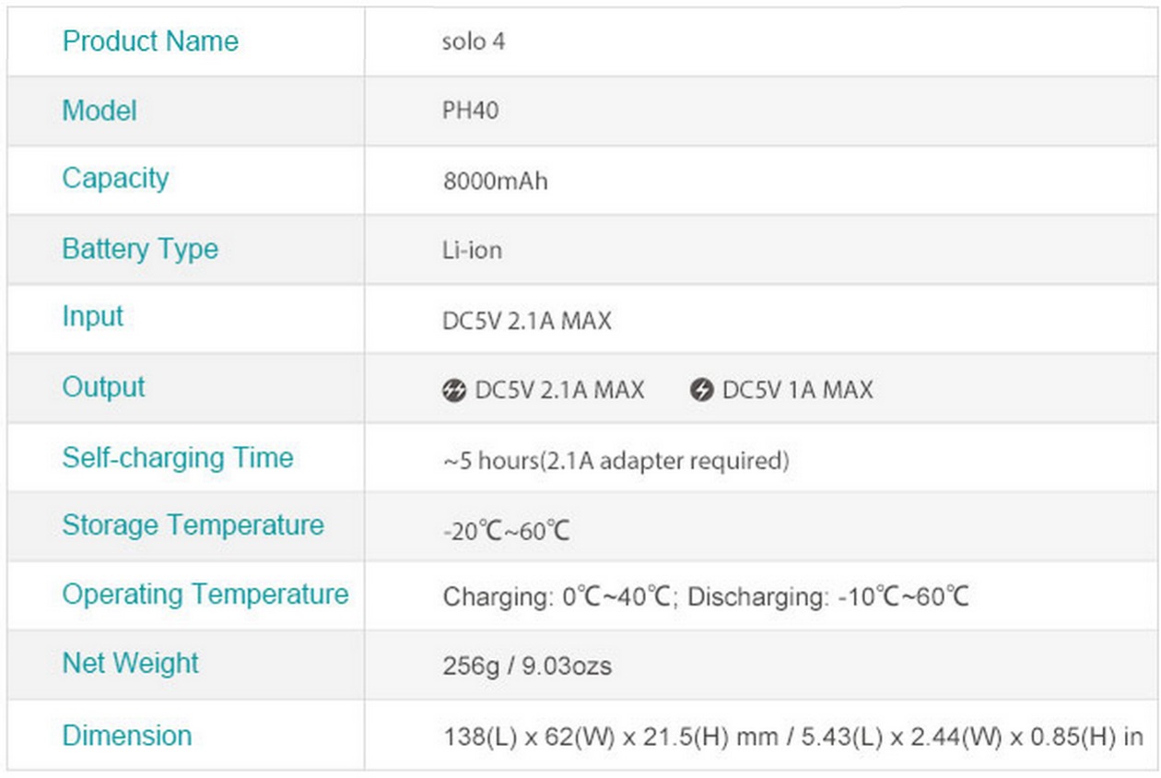Click the Output row label

(103, 386)
